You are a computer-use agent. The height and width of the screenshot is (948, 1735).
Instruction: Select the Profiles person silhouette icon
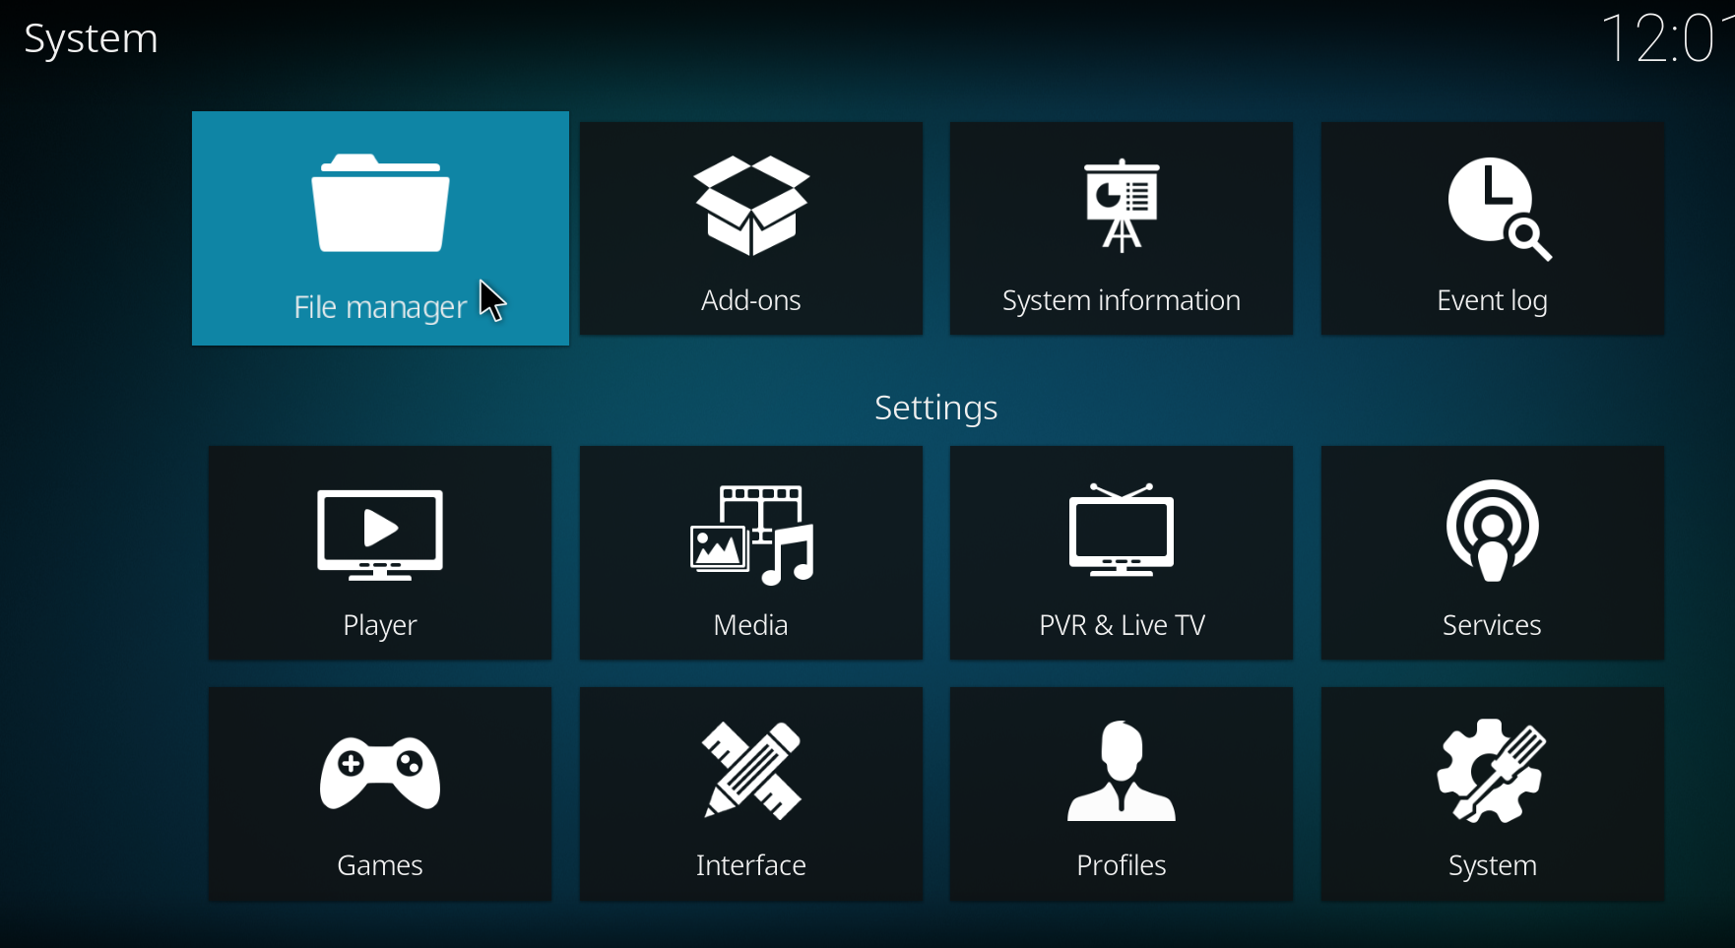(1122, 771)
